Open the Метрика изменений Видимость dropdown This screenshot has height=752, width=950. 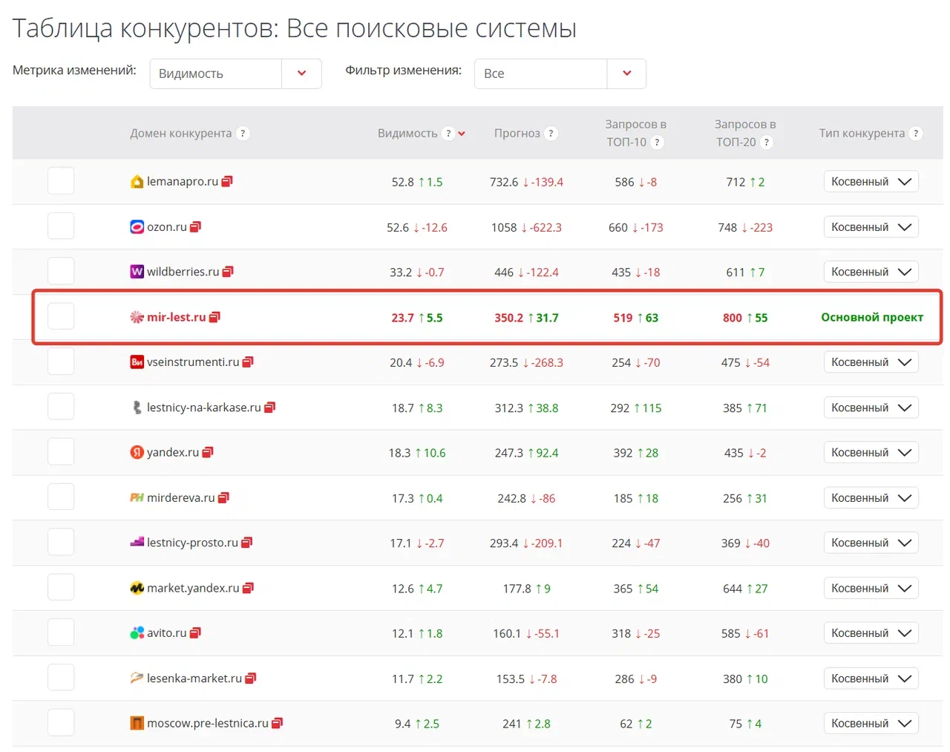235,73
